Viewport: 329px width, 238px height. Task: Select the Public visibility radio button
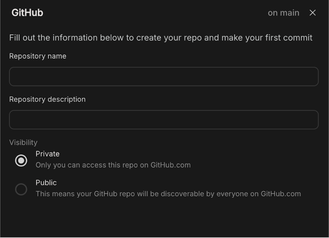(x=21, y=189)
